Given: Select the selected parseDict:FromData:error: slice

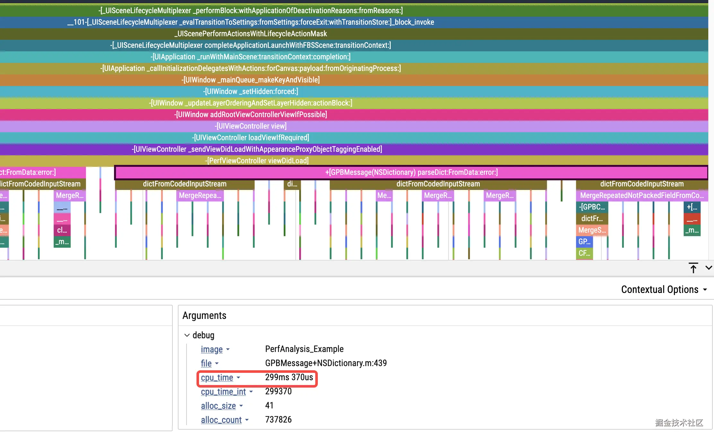Looking at the screenshot, I should pyautogui.click(x=411, y=172).
